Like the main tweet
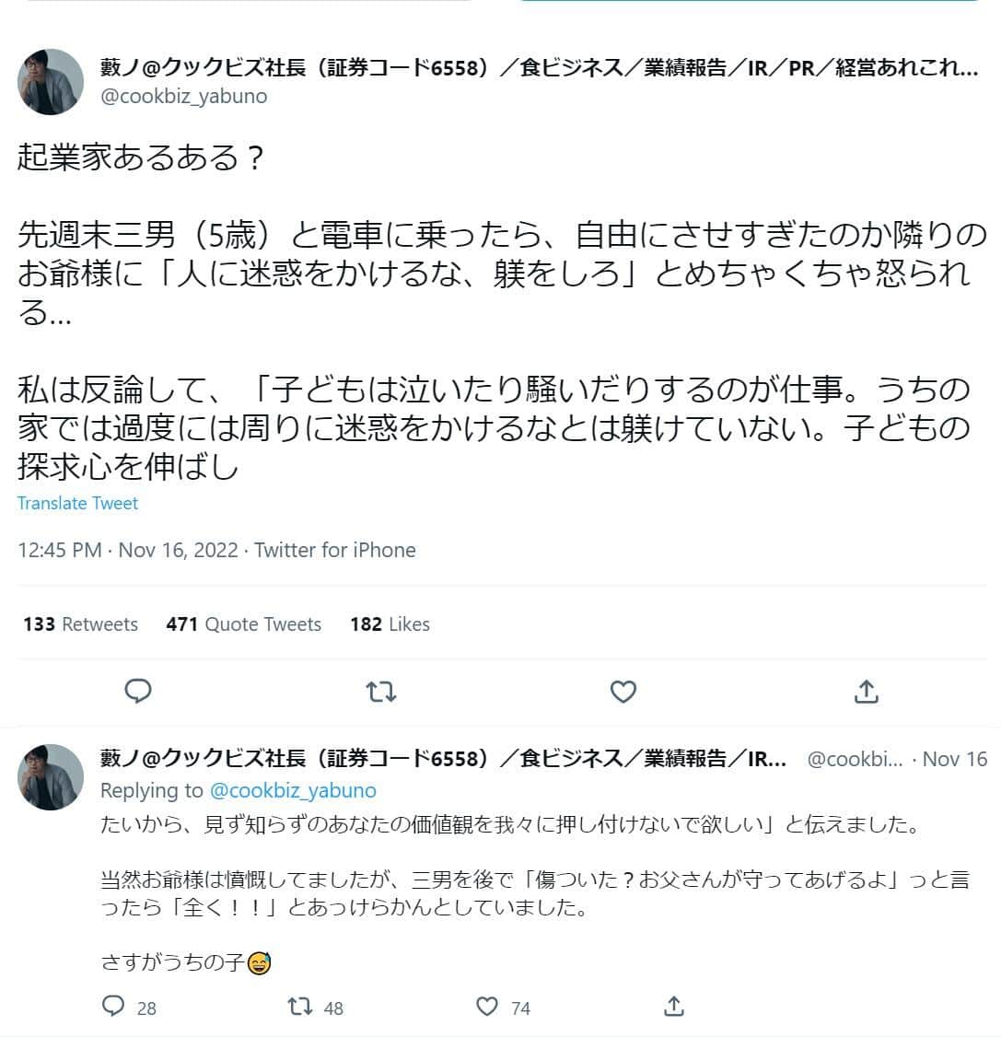 tap(623, 691)
